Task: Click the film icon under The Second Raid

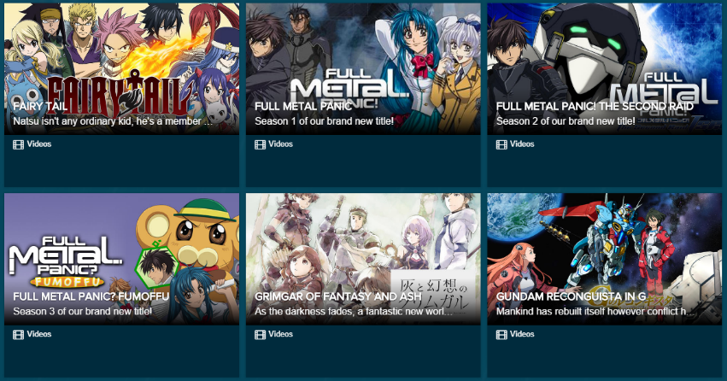Action: tap(501, 144)
